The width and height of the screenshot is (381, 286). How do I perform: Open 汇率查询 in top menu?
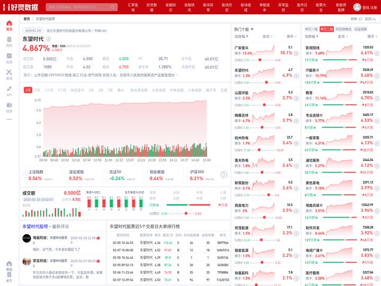pyautogui.click(x=133, y=7)
